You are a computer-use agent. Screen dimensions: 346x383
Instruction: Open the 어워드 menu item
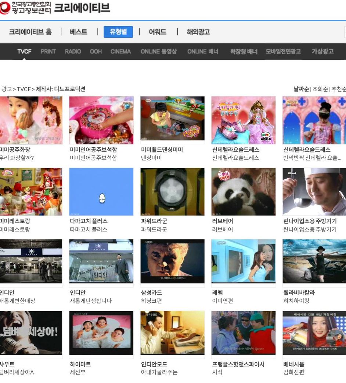coord(158,32)
